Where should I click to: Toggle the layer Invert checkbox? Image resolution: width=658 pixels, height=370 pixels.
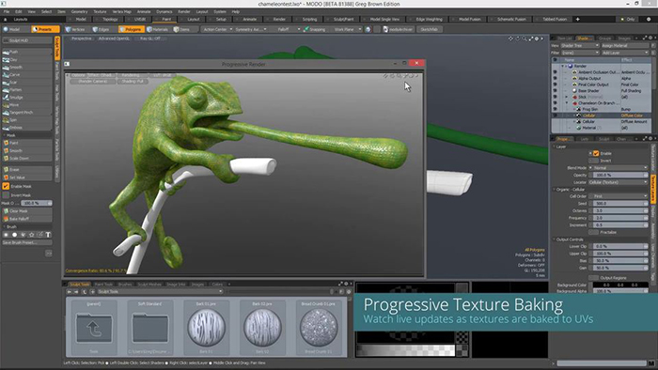593,161
